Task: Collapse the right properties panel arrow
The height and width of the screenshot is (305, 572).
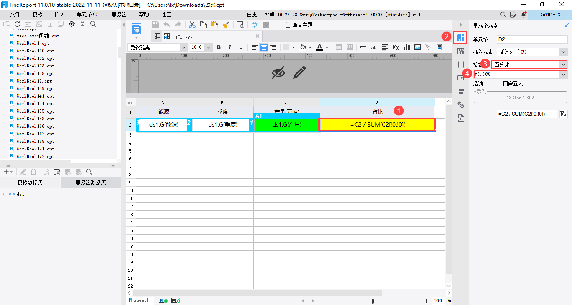Action: point(461,25)
